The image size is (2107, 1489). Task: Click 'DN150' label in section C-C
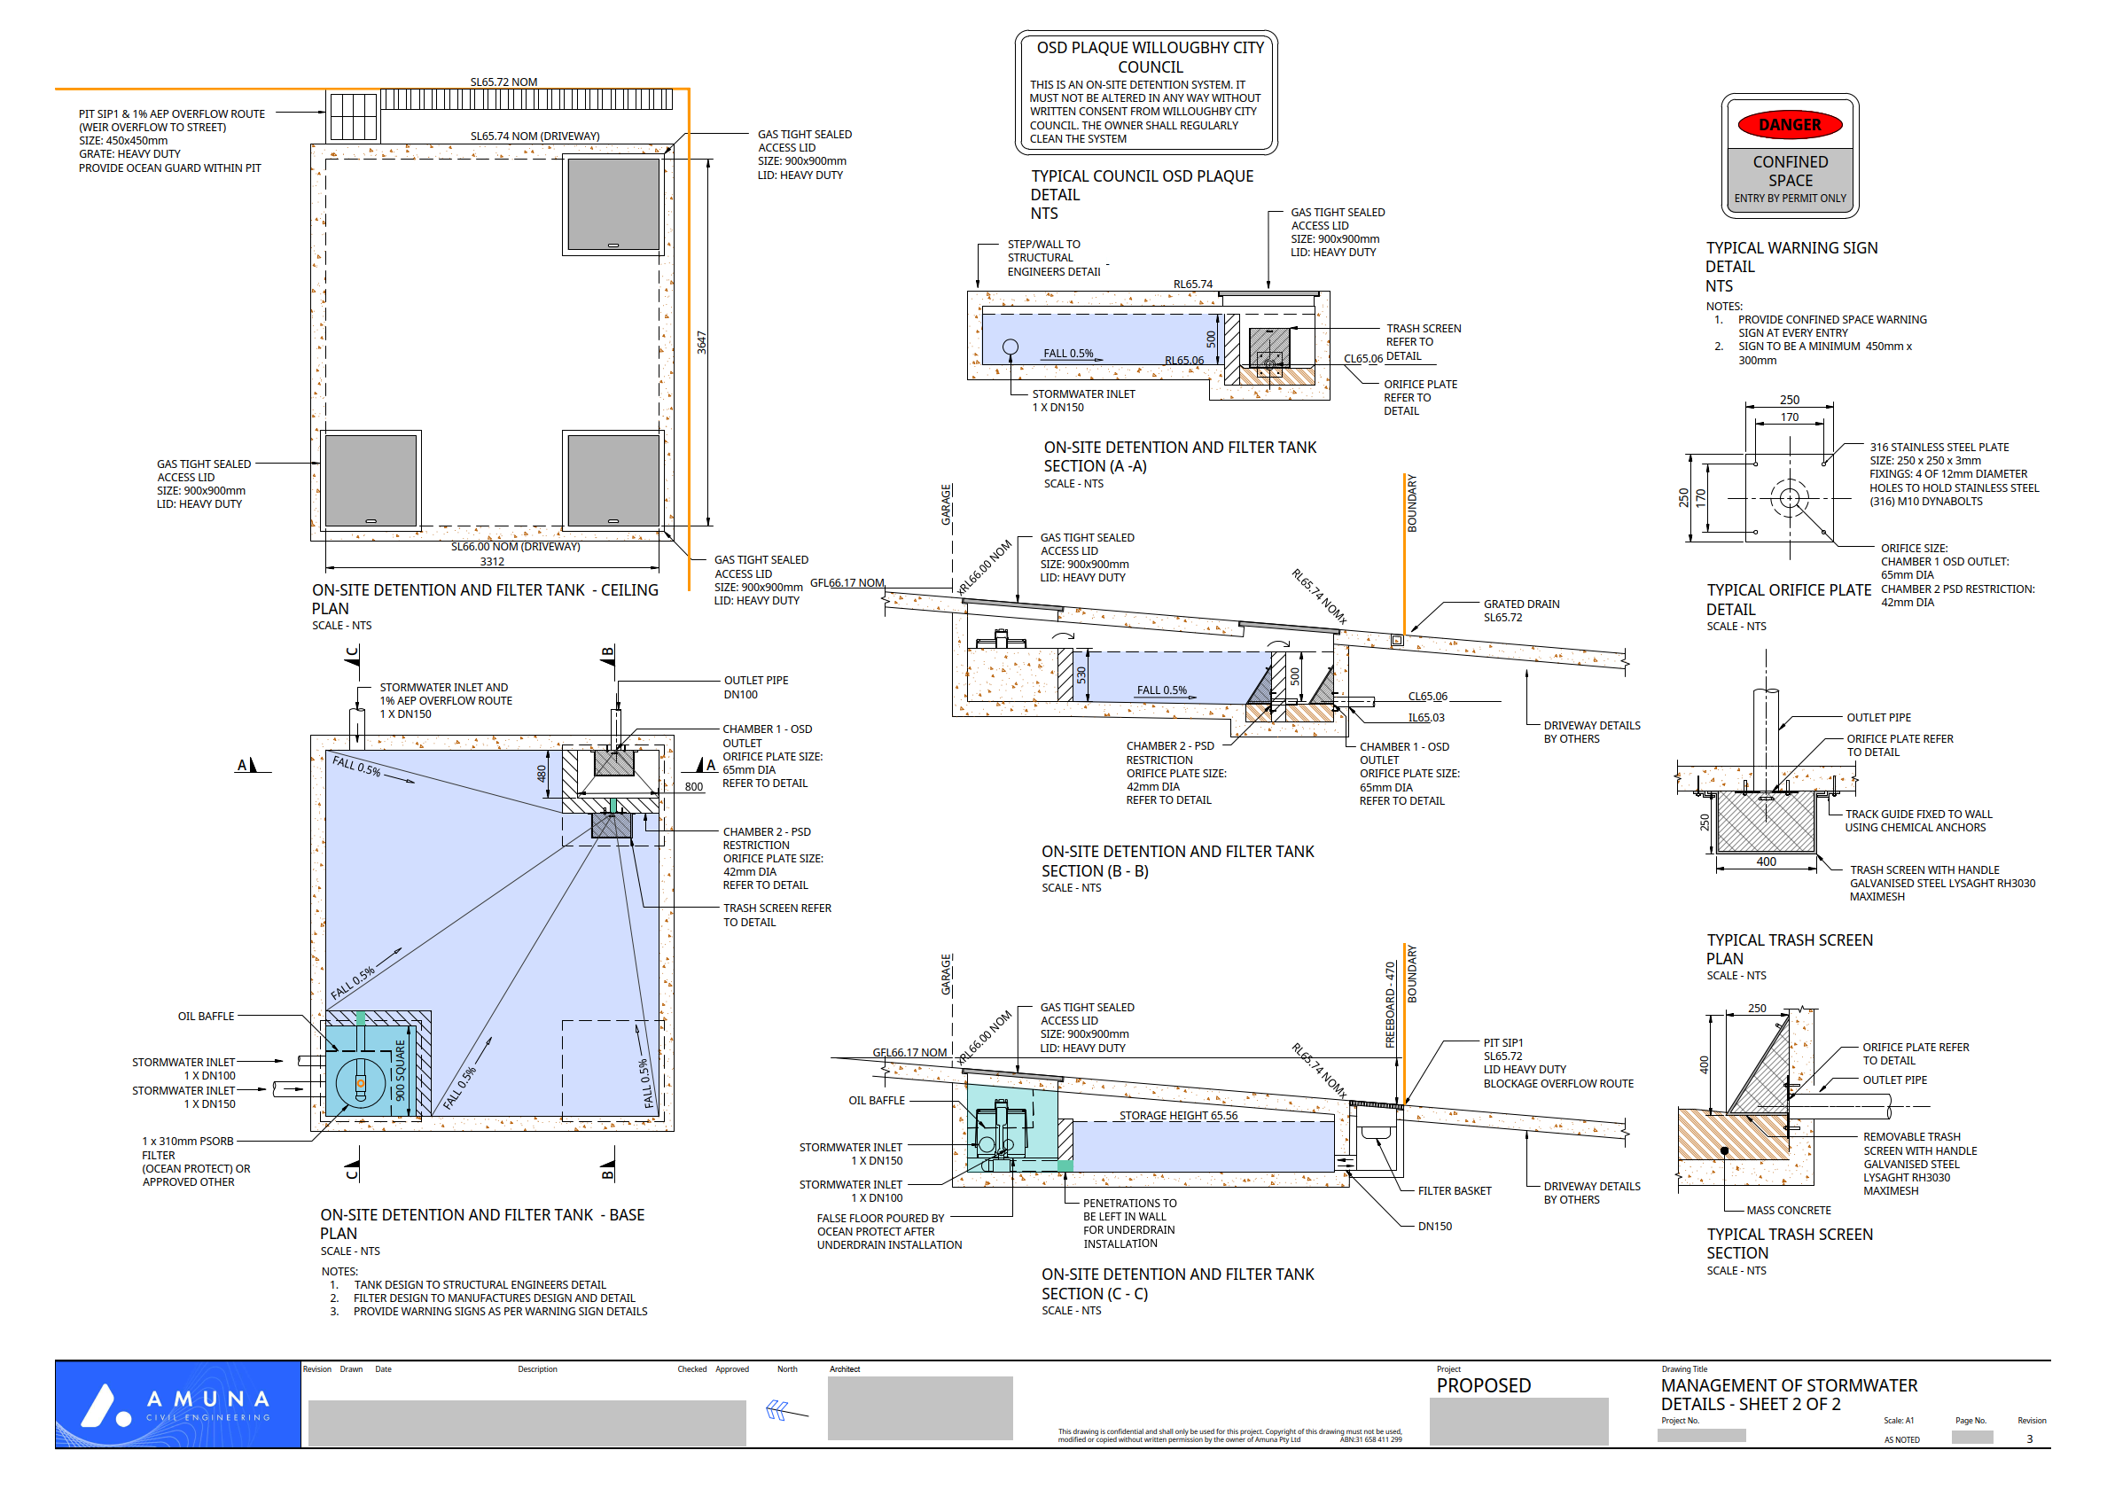pos(1434,1226)
